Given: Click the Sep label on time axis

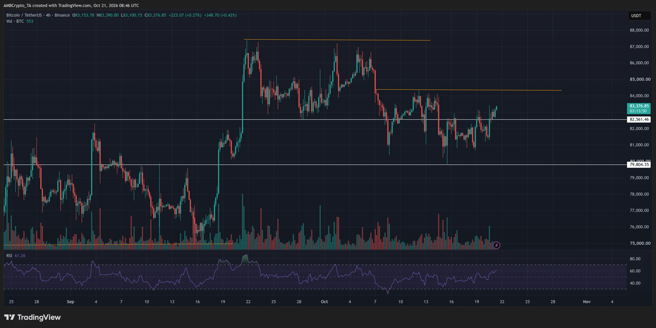Looking at the screenshot, I should click(70, 302).
